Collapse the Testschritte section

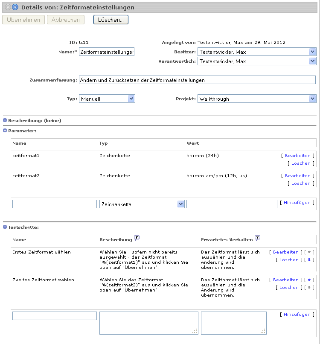click(5, 227)
